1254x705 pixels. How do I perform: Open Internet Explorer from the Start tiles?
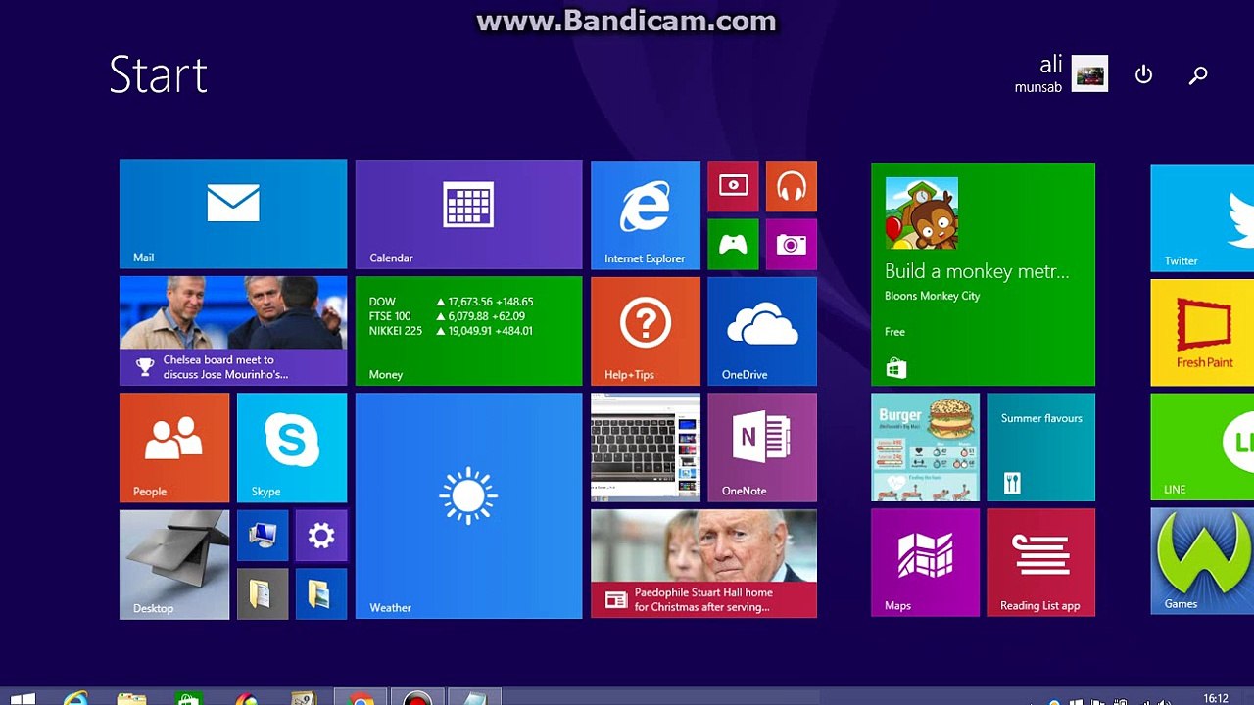click(646, 214)
